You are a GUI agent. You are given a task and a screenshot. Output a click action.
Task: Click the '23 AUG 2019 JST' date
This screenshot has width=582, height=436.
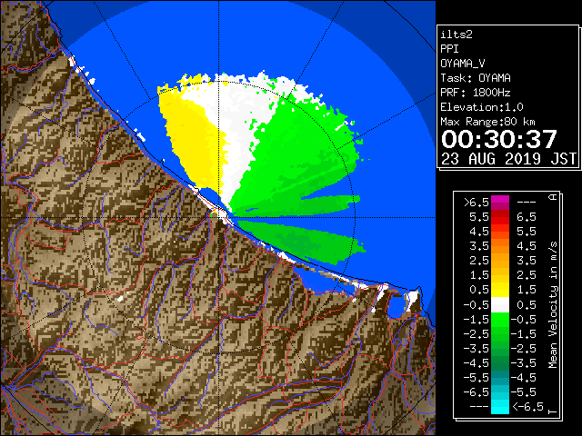tap(508, 159)
